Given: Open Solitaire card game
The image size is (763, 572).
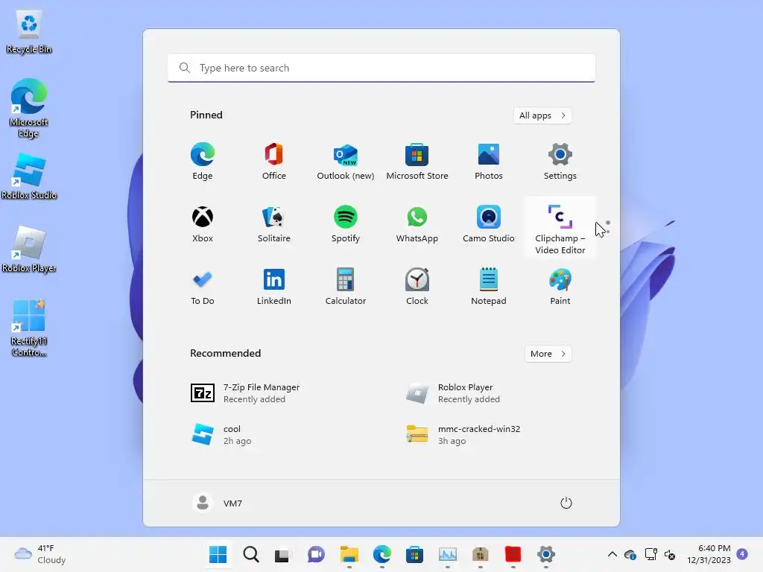Looking at the screenshot, I should (x=274, y=224).
